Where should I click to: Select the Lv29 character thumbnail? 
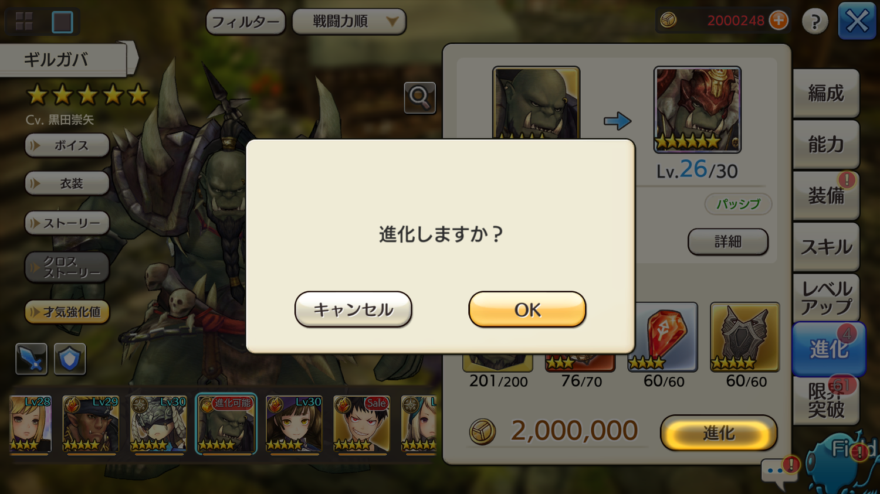coord(91,424)
